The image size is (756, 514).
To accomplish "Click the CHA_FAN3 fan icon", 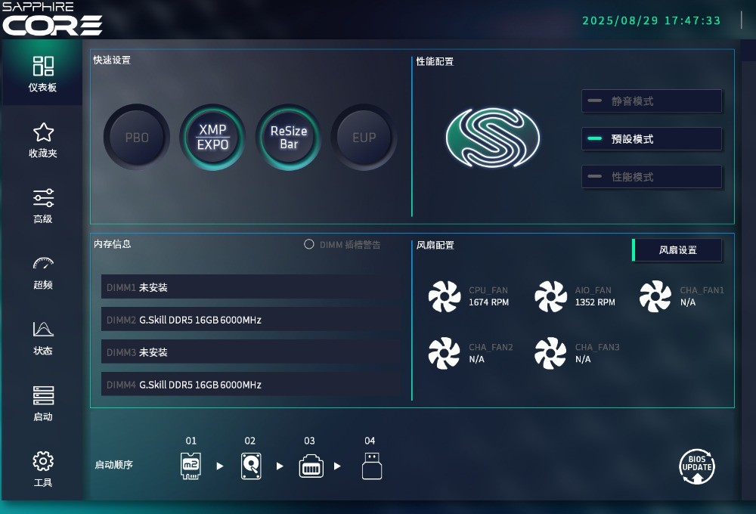I will pyautogui.click(x=550, y=354).
